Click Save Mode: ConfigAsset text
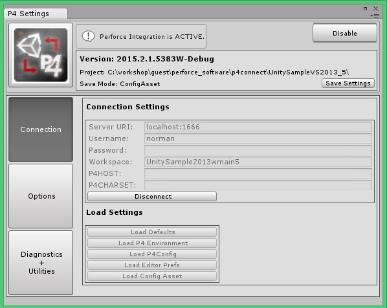This screenshot has width=387, height=308. pos(120,84)
